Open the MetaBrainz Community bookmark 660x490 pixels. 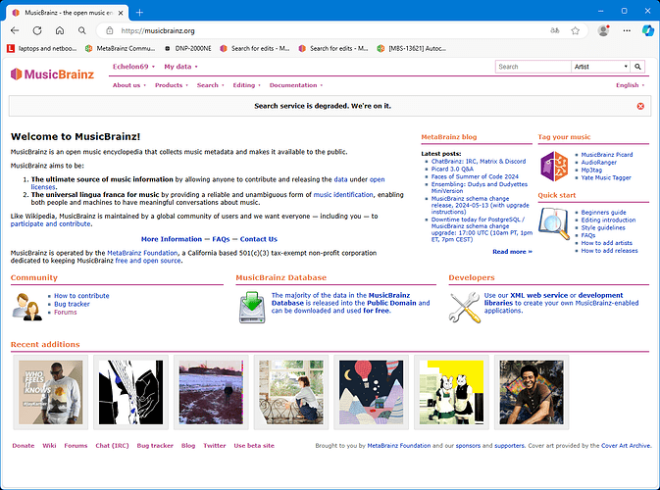point(121,48)
